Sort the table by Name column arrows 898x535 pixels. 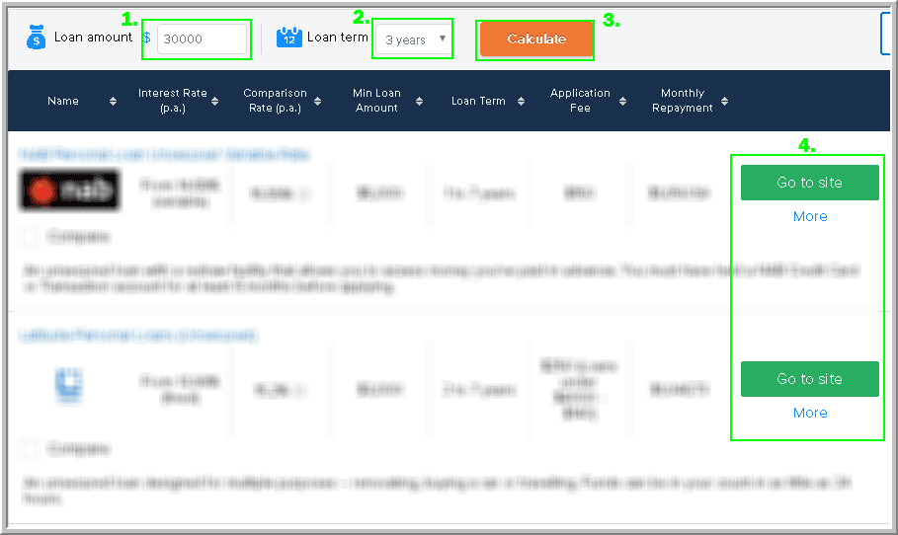[113, 101]
